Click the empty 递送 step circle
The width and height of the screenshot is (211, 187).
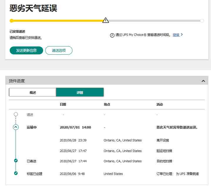16,114
